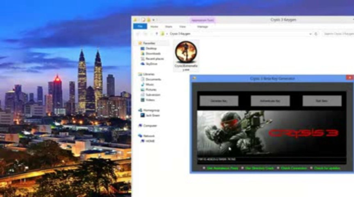The height and width of the screenshot is (197, 354).
Task: Click the Forward navigation arrow
Action: click(146, 34)
